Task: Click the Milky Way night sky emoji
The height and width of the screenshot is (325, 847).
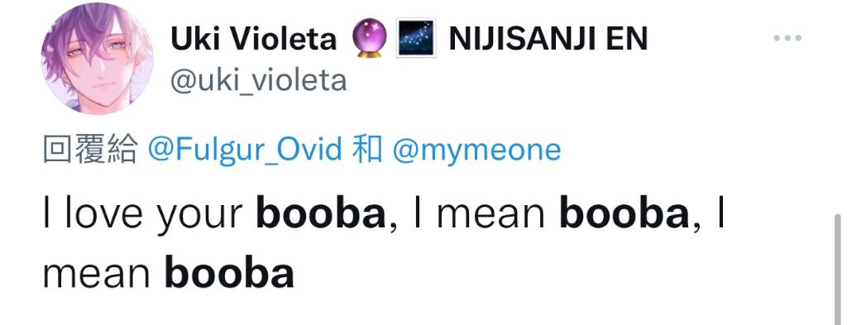Action: pos(416,38)
